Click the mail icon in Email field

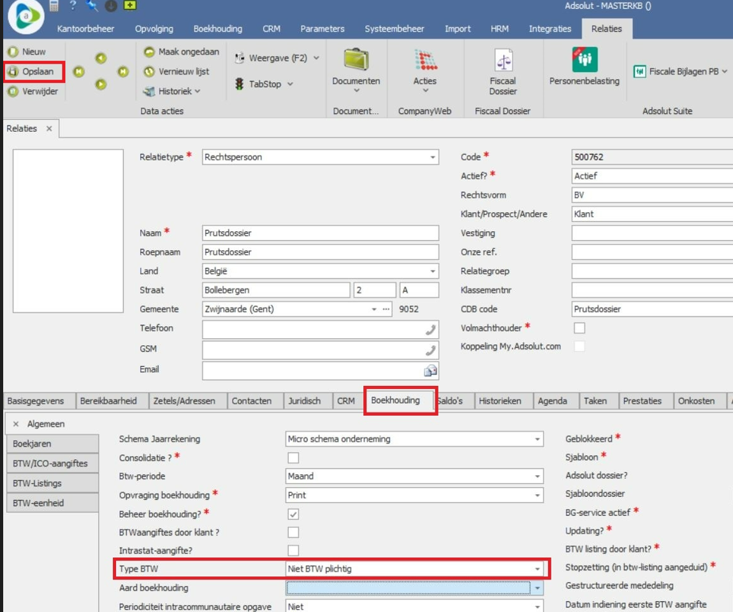point(430,371)
